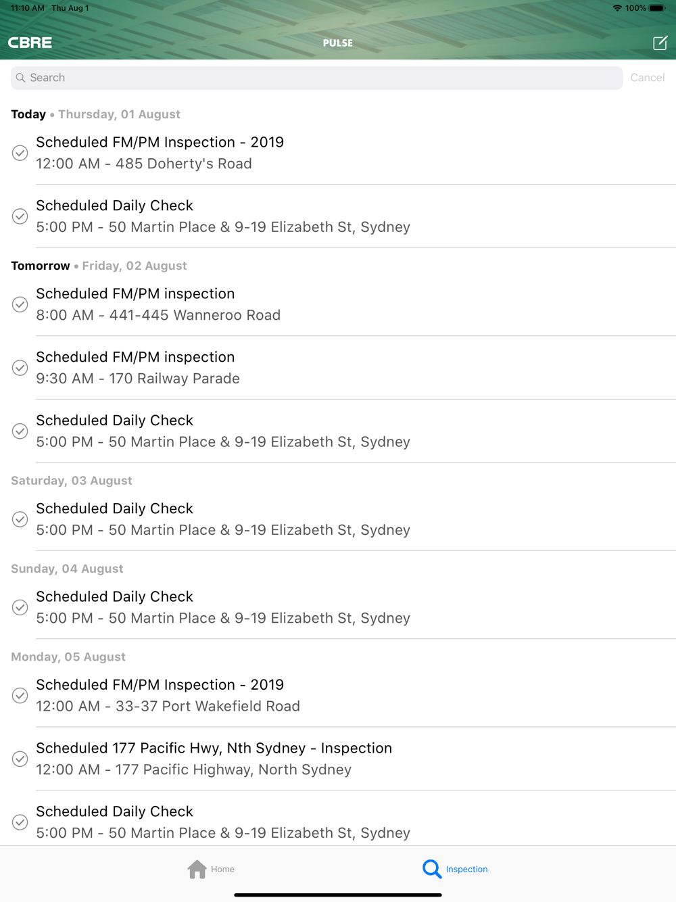Click the CBRE logo
The width and height of the screenshot is (676, 902).
[x=30, y=43]
